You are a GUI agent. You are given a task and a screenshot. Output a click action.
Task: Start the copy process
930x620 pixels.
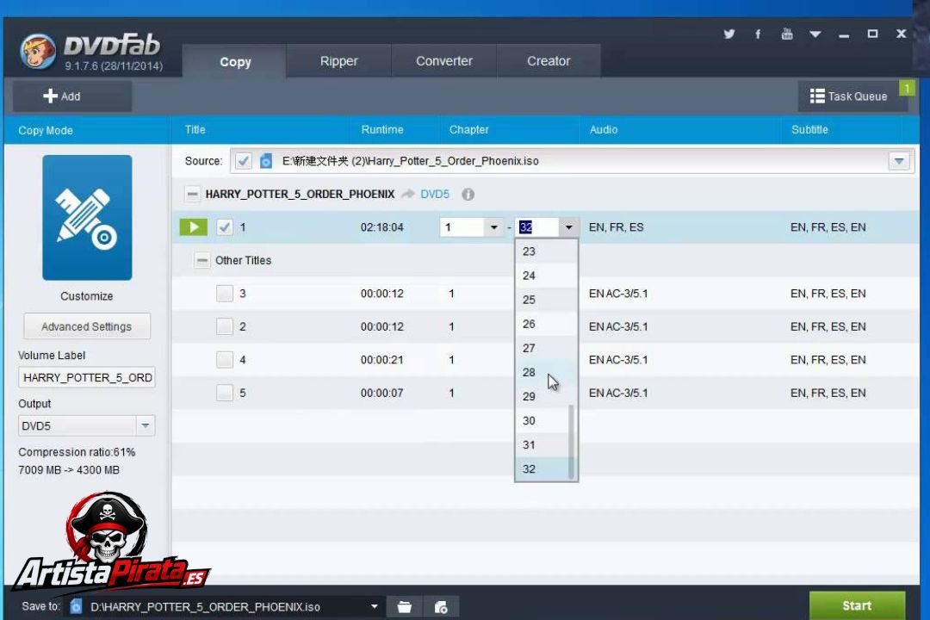pyautogui.click(x=857, y=605)
